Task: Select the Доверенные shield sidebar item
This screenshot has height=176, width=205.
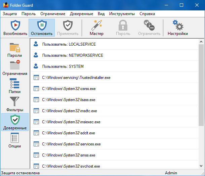Action: coord(15,120)
